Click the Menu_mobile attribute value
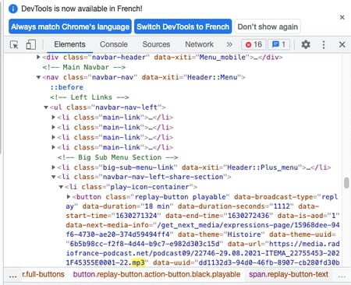 click(222, 57)
